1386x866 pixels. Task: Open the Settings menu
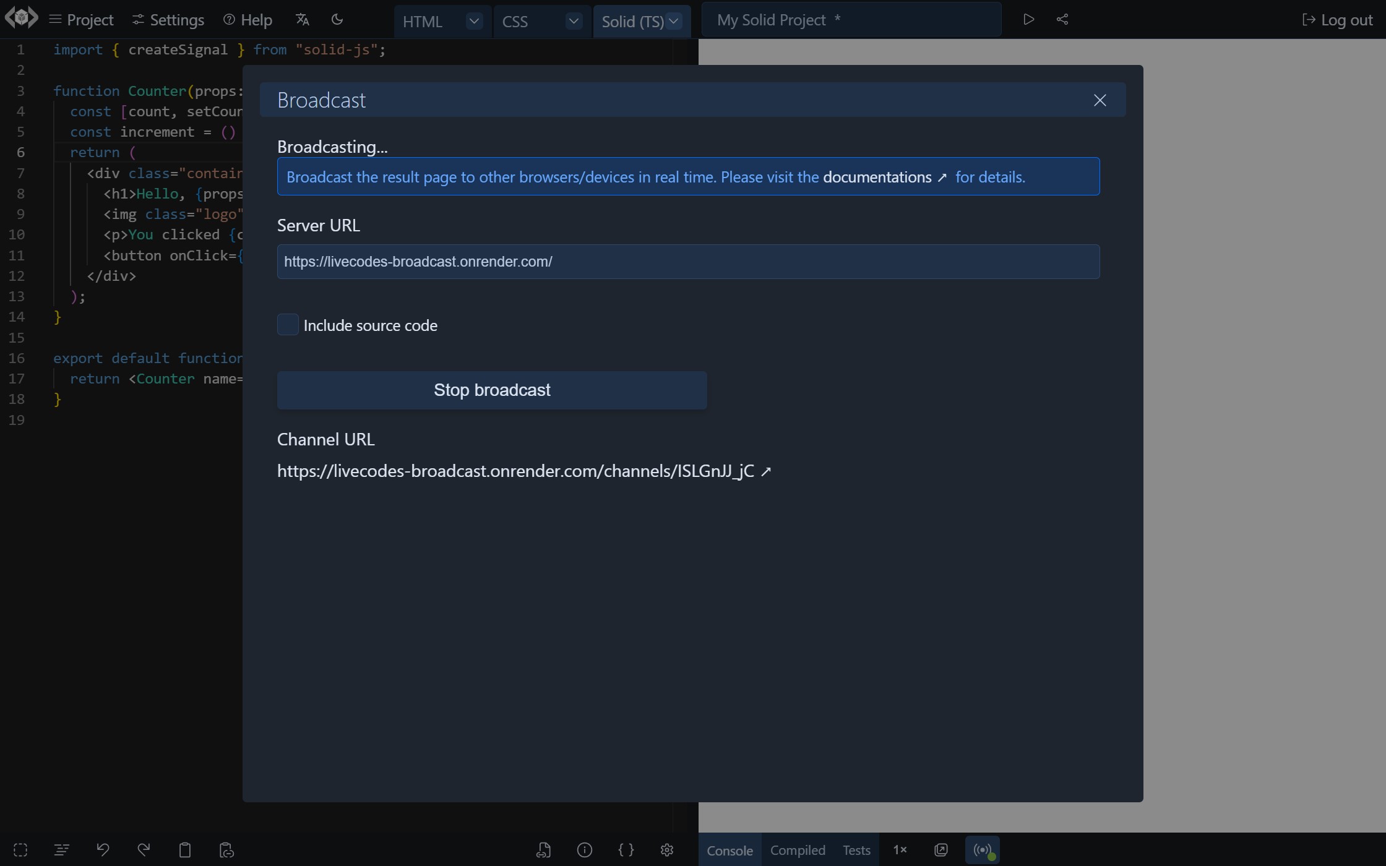[x=167, y=19]
